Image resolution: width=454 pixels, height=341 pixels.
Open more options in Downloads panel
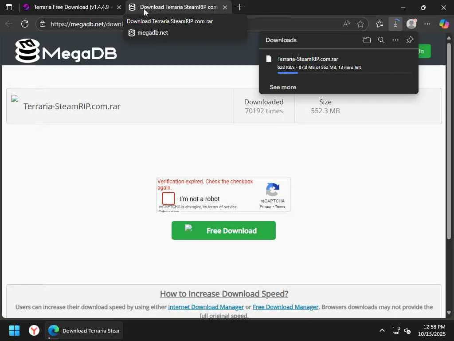(395, 40)
